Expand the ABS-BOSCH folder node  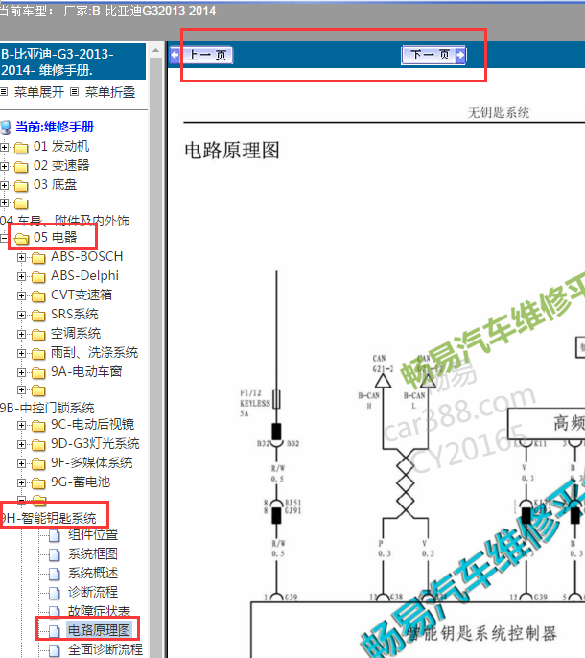tap(21, 257)
